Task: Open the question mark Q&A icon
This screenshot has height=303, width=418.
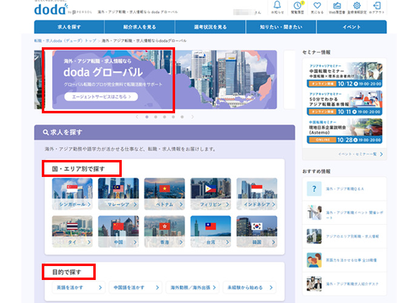Action: (x=314, y=189)
